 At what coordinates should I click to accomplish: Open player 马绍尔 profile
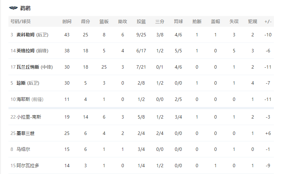pyautogui.click(x=23, y=149)
